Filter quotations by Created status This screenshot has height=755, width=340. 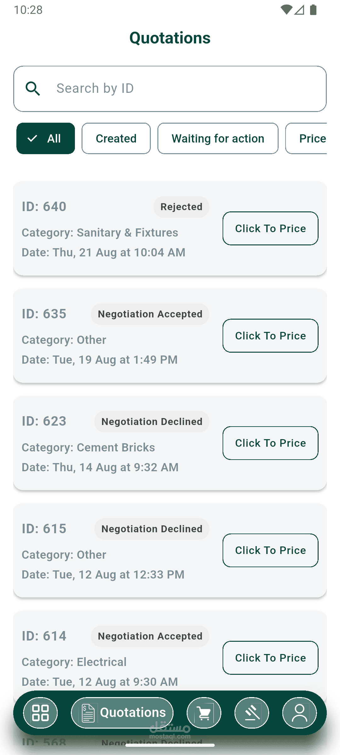116,138
